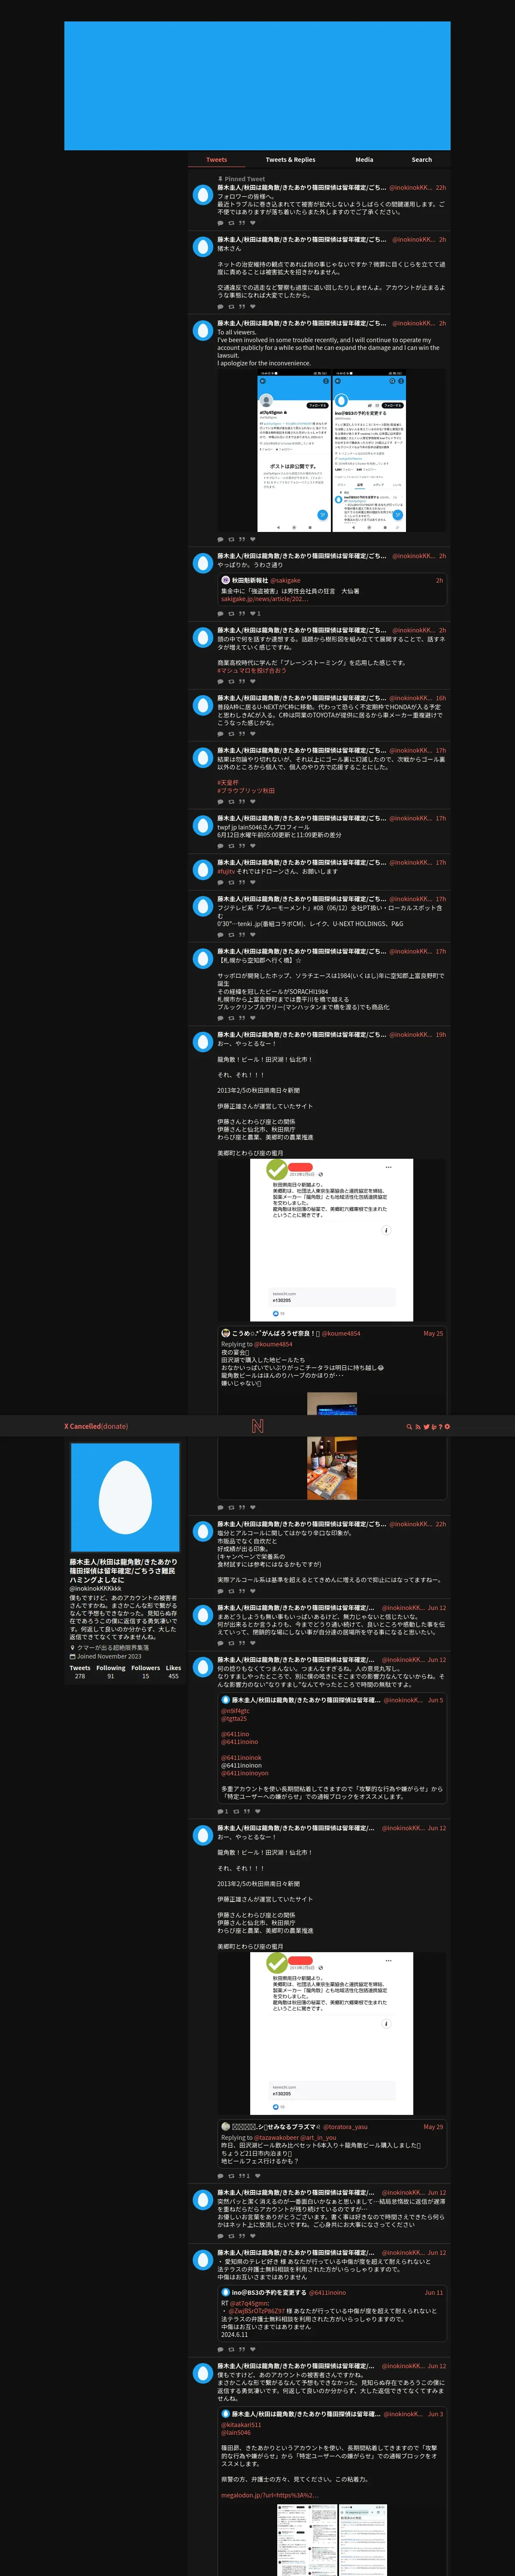Open the Search tab on the profile
Screen dimensions: 515x2576
[x=422, y=160]
